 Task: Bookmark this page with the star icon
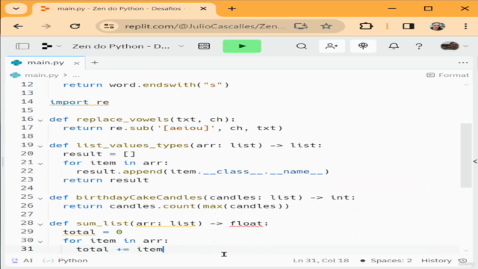click(326, 26)
